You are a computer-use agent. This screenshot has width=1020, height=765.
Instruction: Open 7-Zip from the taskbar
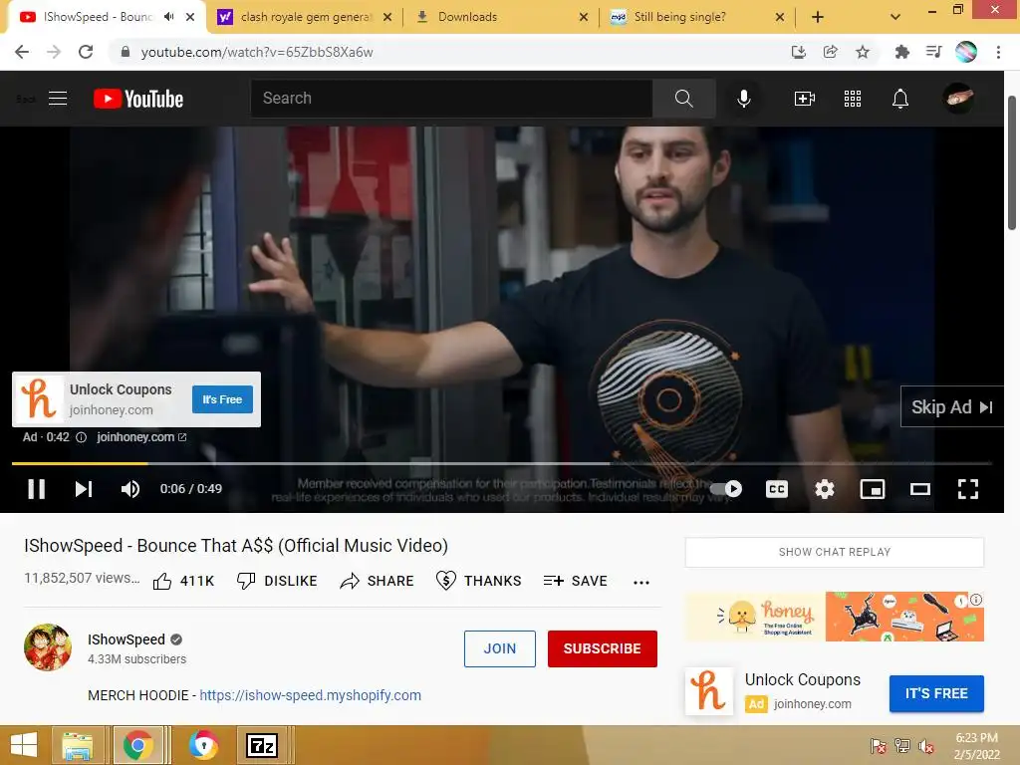point(262,745)
